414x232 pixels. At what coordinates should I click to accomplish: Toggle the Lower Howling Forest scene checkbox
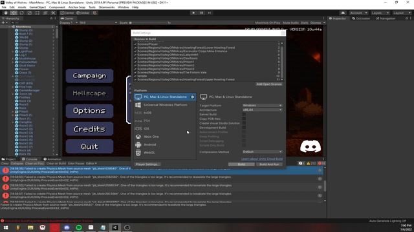pos(135,48)
